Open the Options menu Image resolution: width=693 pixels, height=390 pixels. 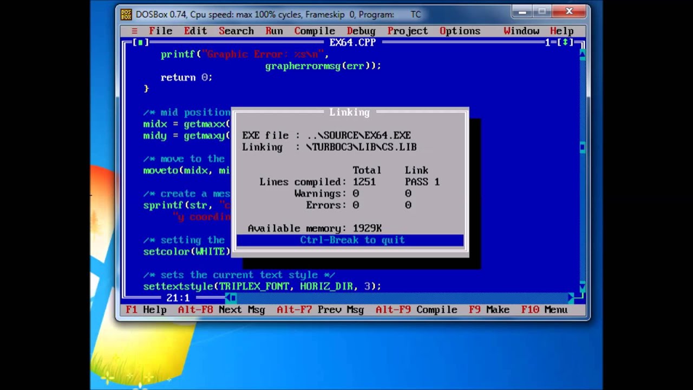coord(460,31)
